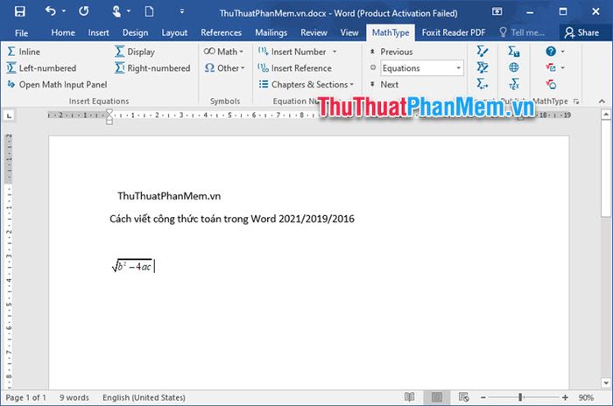This screenshot has width=613, height=406.
Task: Click 'Page 1 of 1' in status bar
Action: pyautogui.click(x=25, y=397)
